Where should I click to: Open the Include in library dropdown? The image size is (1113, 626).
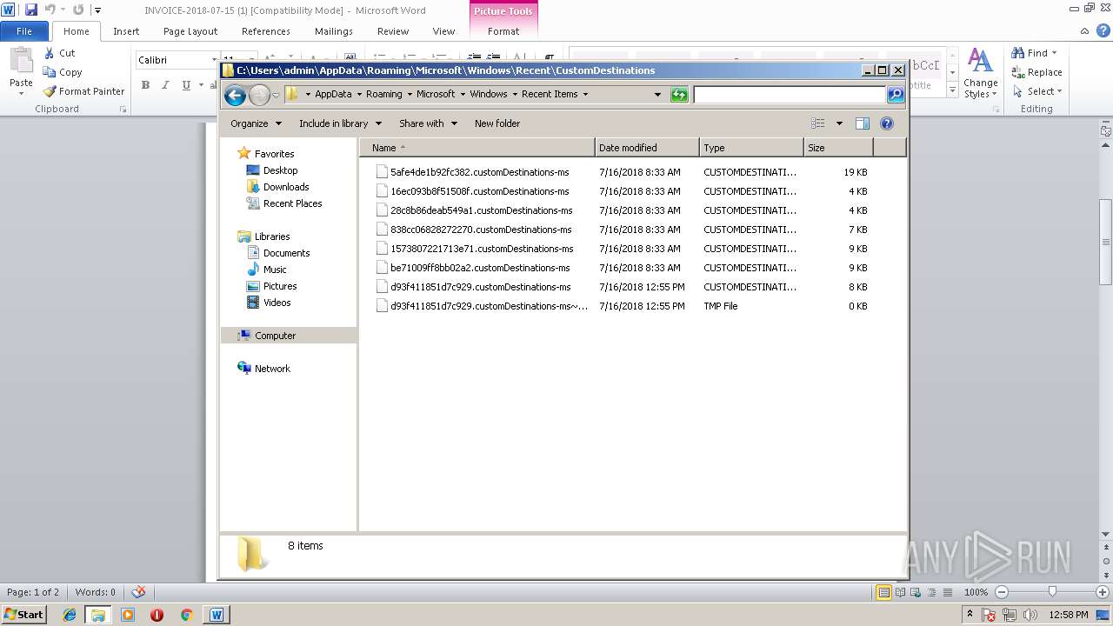pyautogui.click(x=340, y=123)
